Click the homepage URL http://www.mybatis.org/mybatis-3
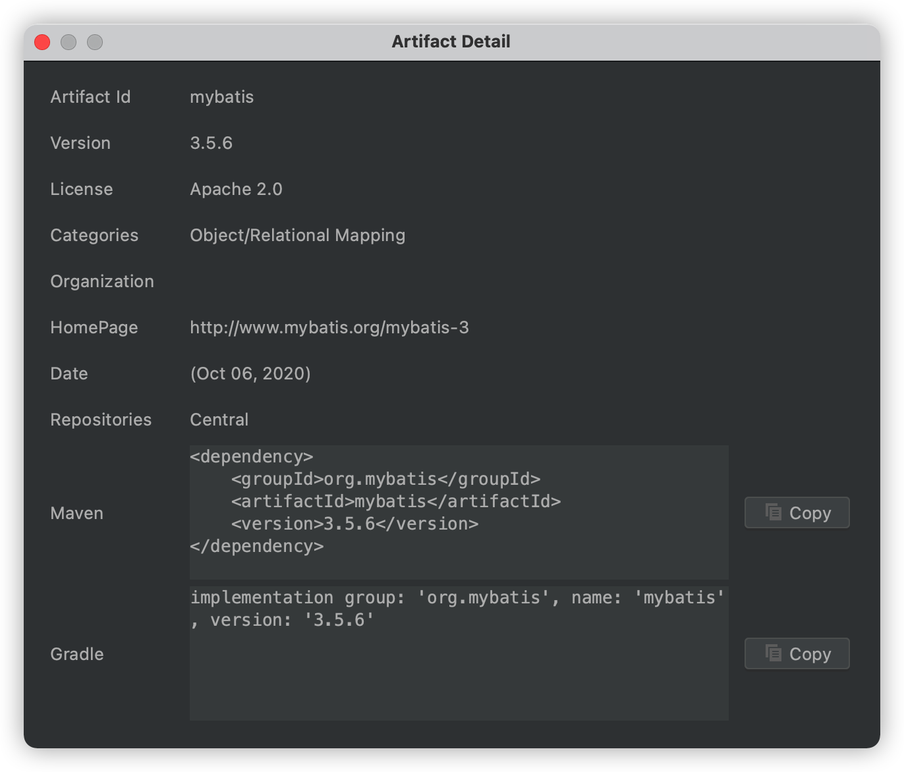 click(329, 327)
